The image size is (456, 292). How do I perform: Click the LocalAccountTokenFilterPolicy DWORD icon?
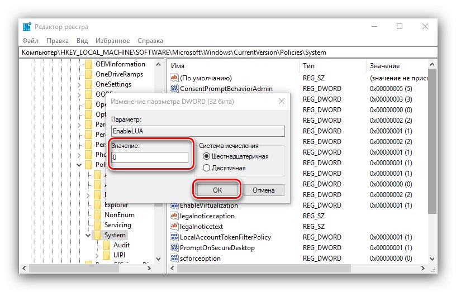pyautogui.click(x=174, y=237)
